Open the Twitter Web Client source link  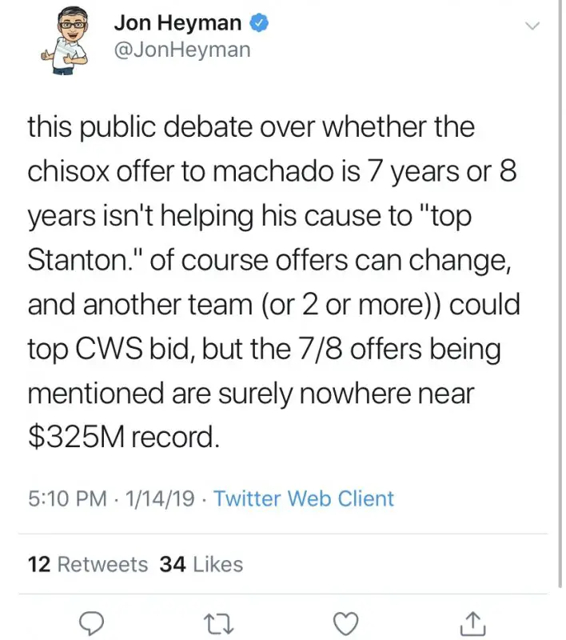tap(304, 499)
